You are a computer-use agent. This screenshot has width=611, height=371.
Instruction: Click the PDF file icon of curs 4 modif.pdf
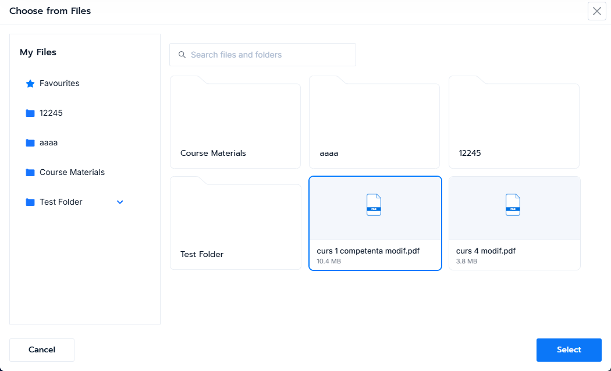coord(513,205)
